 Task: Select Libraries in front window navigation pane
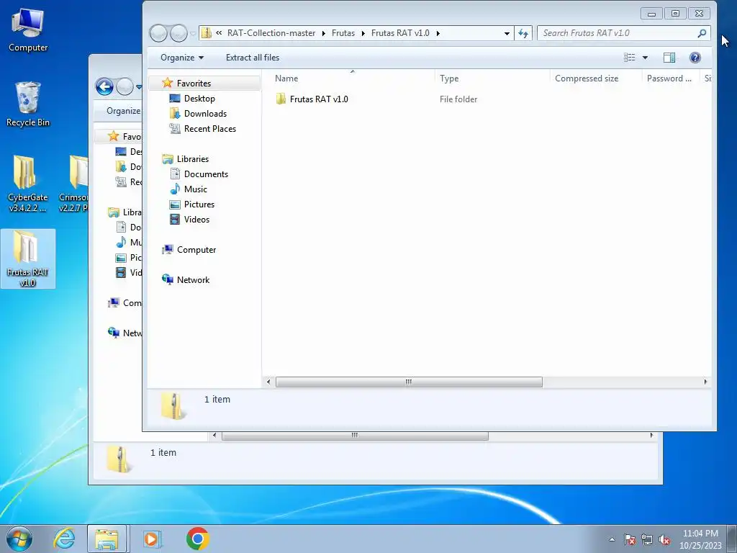point(193,159)
